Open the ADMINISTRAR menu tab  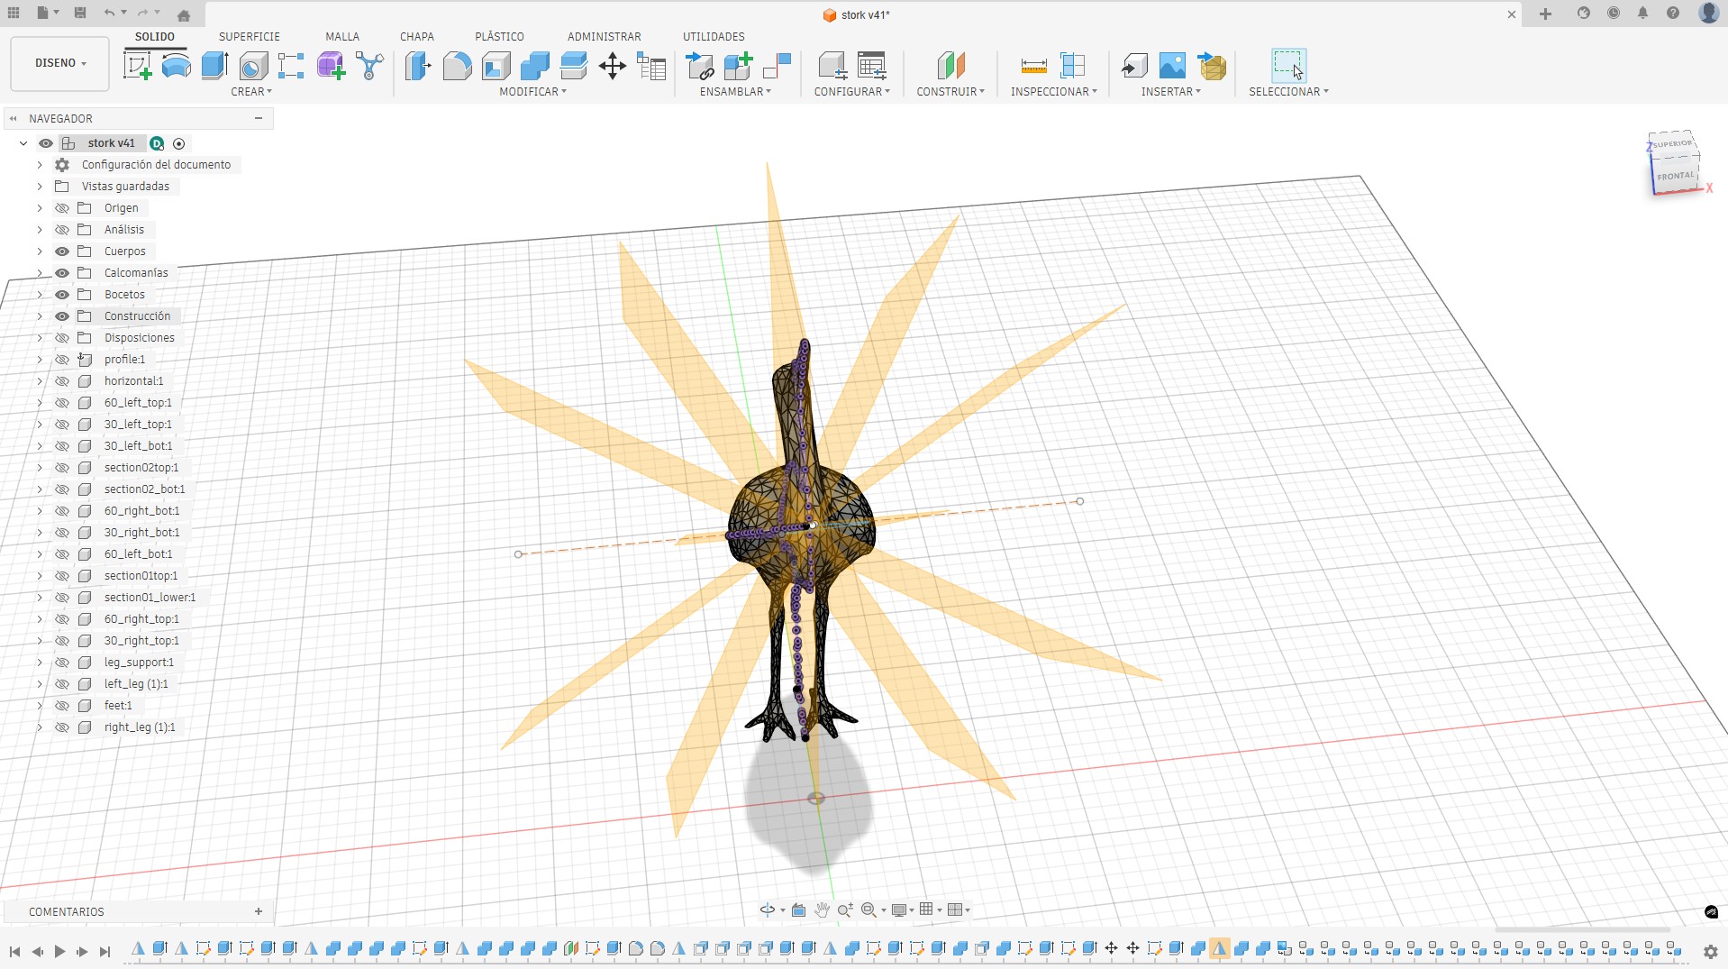pos(604,36)
